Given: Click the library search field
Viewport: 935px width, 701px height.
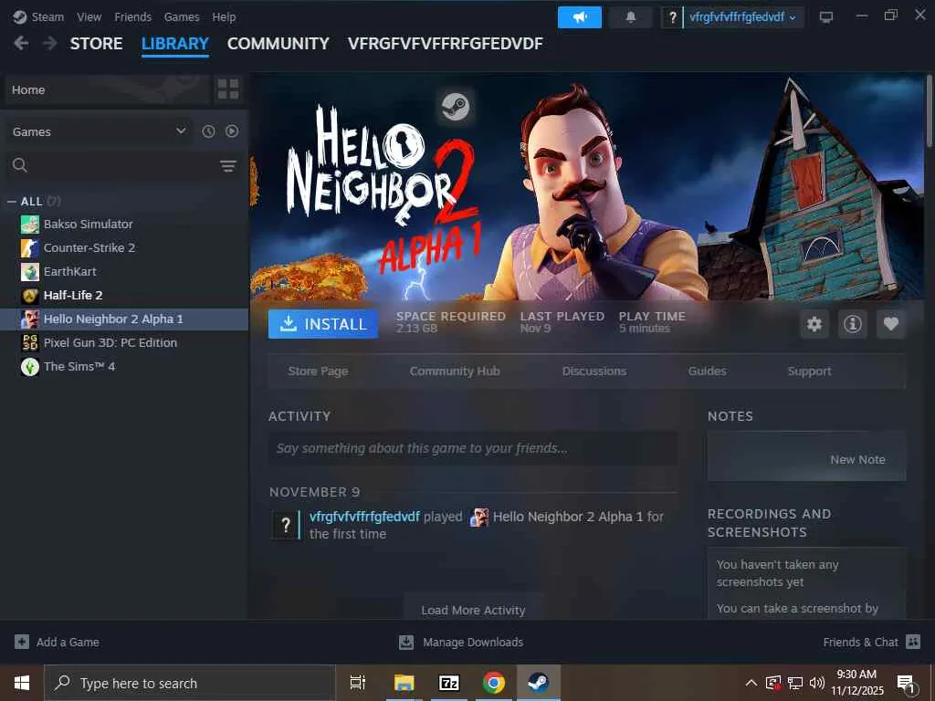Looking at the screenshot, I should 122,165.
